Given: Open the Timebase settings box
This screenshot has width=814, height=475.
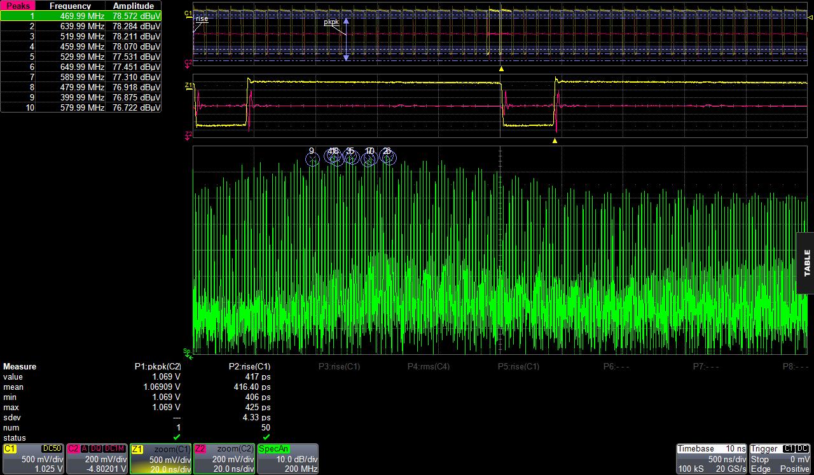Looking at the screenshot, I should click(x=711, y=458).
